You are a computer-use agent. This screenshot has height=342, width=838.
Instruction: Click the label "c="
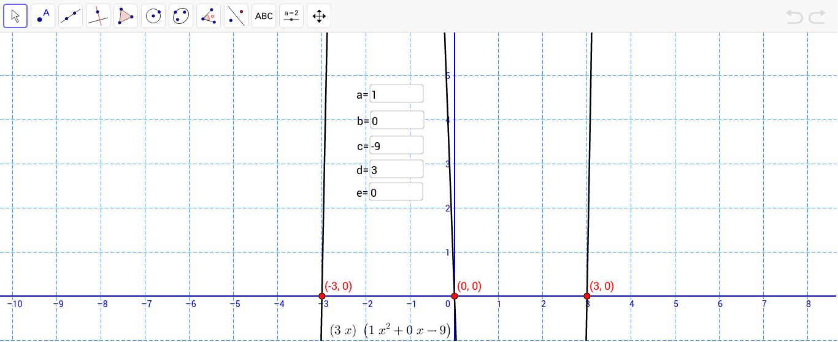pyautogui.click(x=363, y=146)
